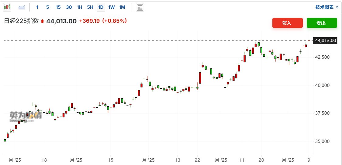The width and height of the screenshot is (342, 165).
Task: Select the 1H timeframe
Action: (80, 7)
